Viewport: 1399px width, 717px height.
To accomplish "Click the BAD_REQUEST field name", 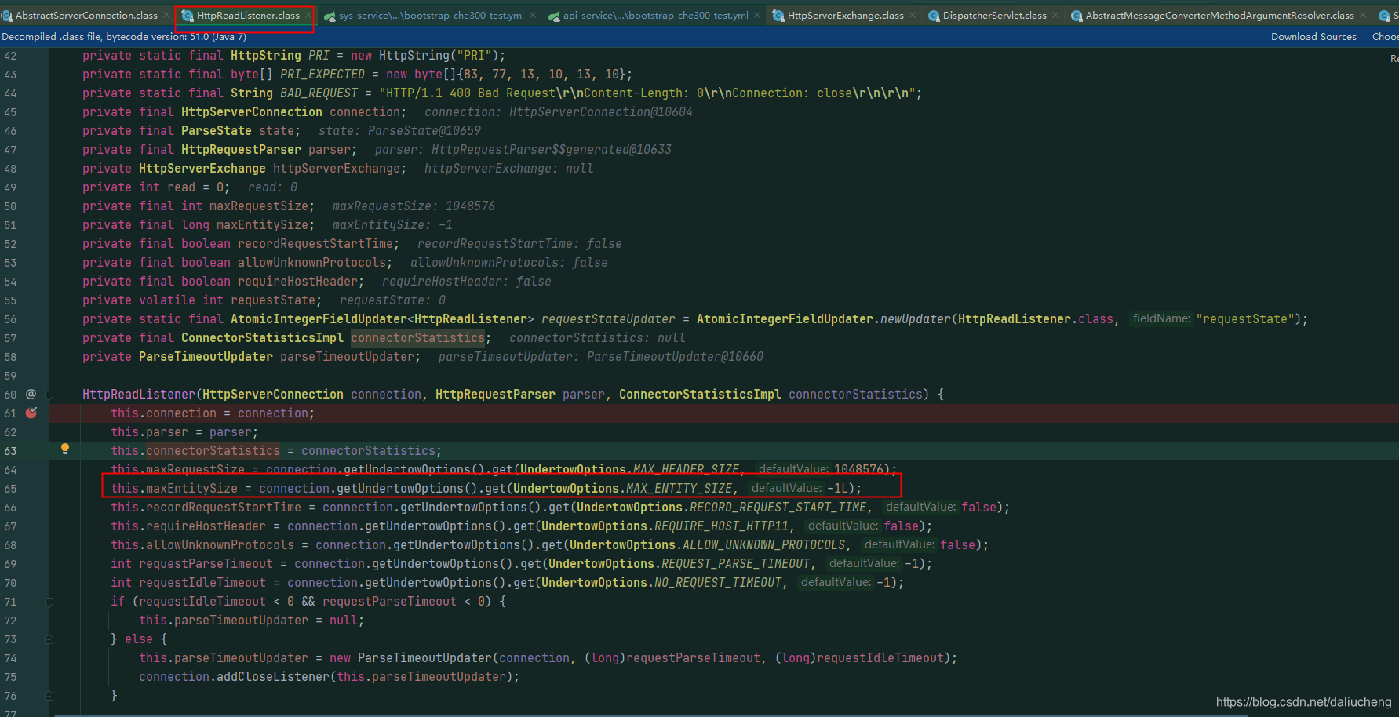I will (319, 93).
